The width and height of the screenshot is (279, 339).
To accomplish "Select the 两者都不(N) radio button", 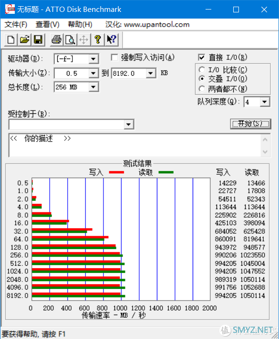I will 202,89.
